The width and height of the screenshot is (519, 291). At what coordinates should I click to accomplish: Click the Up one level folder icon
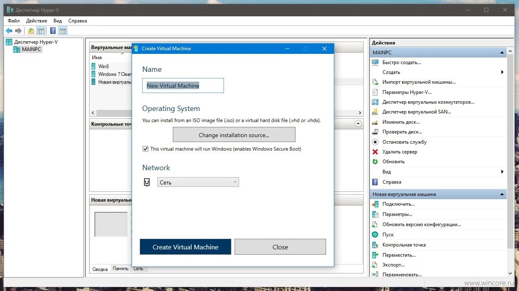[x=31, y=31]
